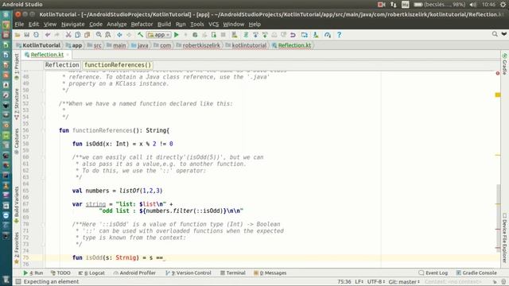Image resolution: width=509 pixels, height=286 pixels.
Task: Open the TODO tool window
Action: coord(60,273)
